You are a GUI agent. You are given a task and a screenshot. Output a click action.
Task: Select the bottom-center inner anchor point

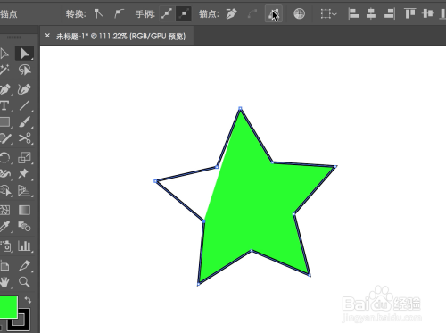point(252,251)
